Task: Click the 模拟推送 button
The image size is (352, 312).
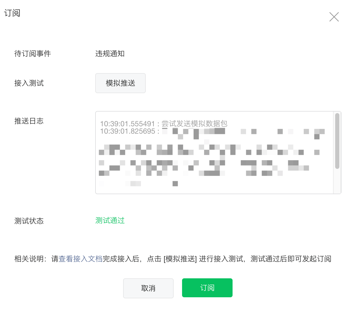Action: tap(120, 83)
